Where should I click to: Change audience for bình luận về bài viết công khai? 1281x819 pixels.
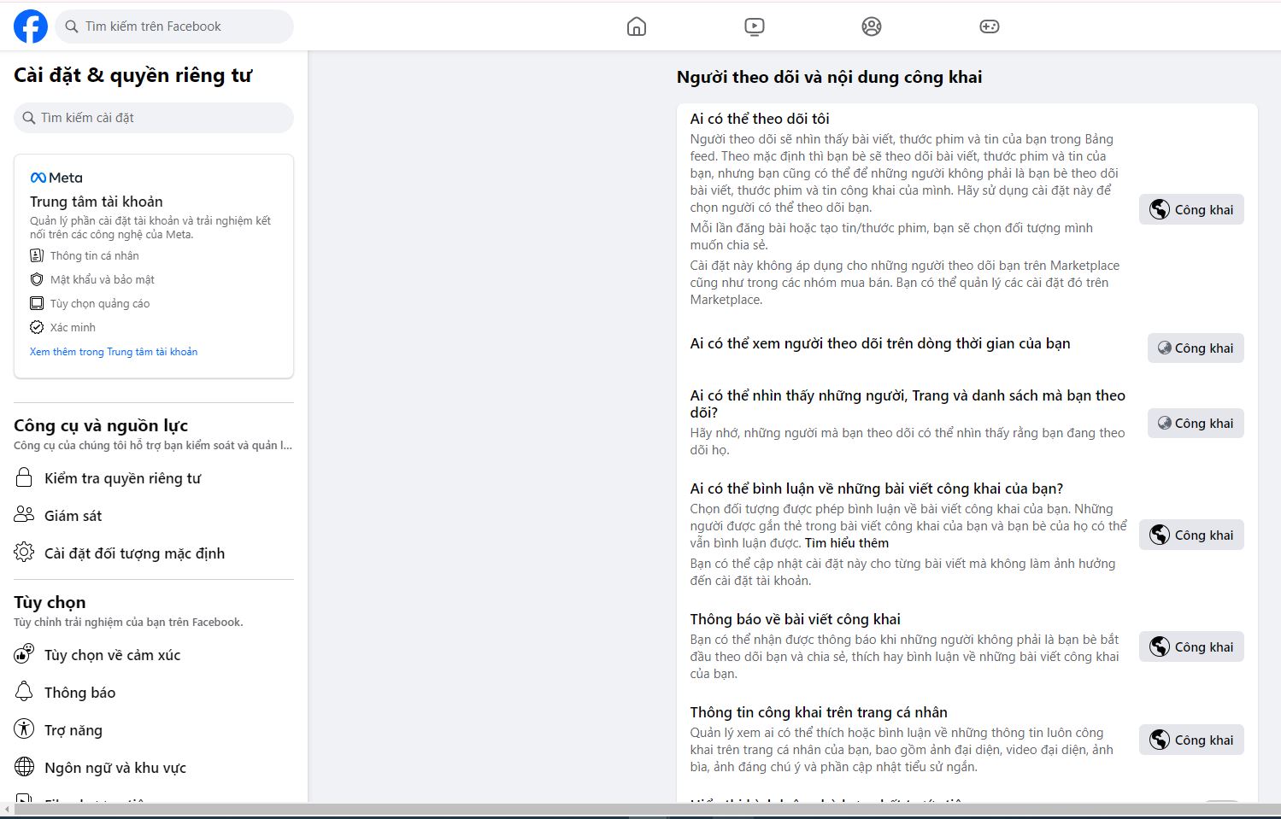pyautogui.click(x=1191, y=535)
